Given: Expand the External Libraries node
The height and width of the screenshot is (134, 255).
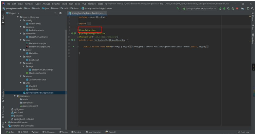Looking at the screenshot, I should [6, 122].
